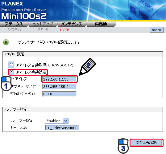
Task: Open the ステータス tab
Action: [15, 24]
